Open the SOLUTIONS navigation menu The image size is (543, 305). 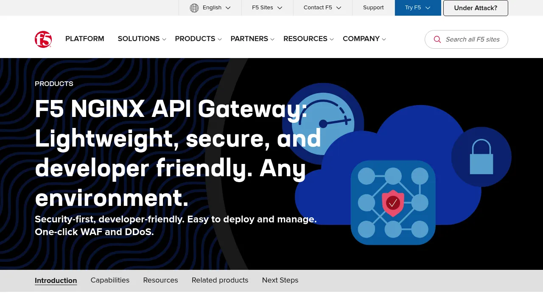pyautogui.click(x=139, y=39)
